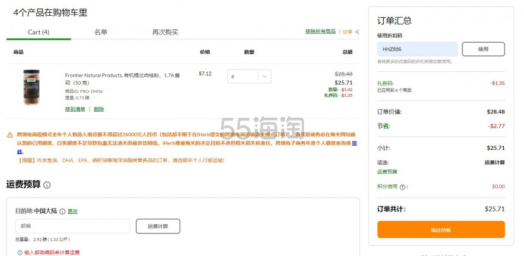Switch to the Cart (4) tab
The height and width of the screenshot is (256, 524).
(38, 32)
